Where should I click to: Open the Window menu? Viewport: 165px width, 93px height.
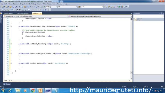tap(60, 4)
